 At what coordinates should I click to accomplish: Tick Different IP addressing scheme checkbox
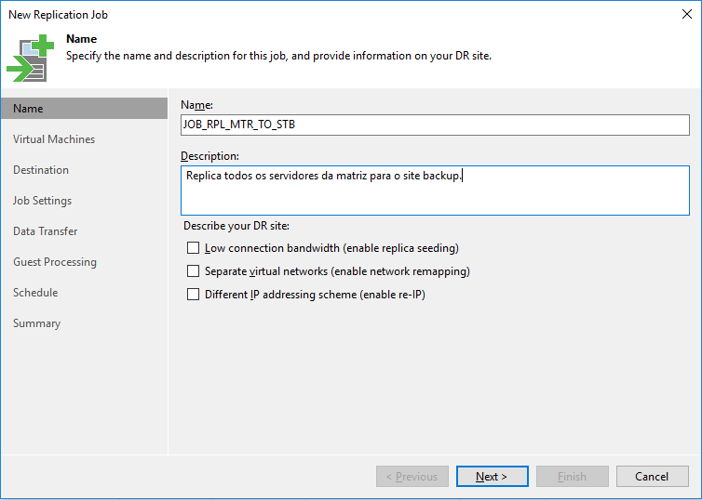pos(194,295)
